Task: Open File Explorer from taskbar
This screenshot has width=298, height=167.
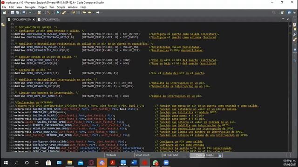Action: [x=70, y=163]
